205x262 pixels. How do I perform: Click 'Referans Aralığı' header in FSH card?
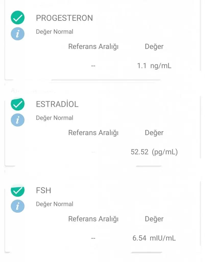pyautogui.click(x=93, y=219)
